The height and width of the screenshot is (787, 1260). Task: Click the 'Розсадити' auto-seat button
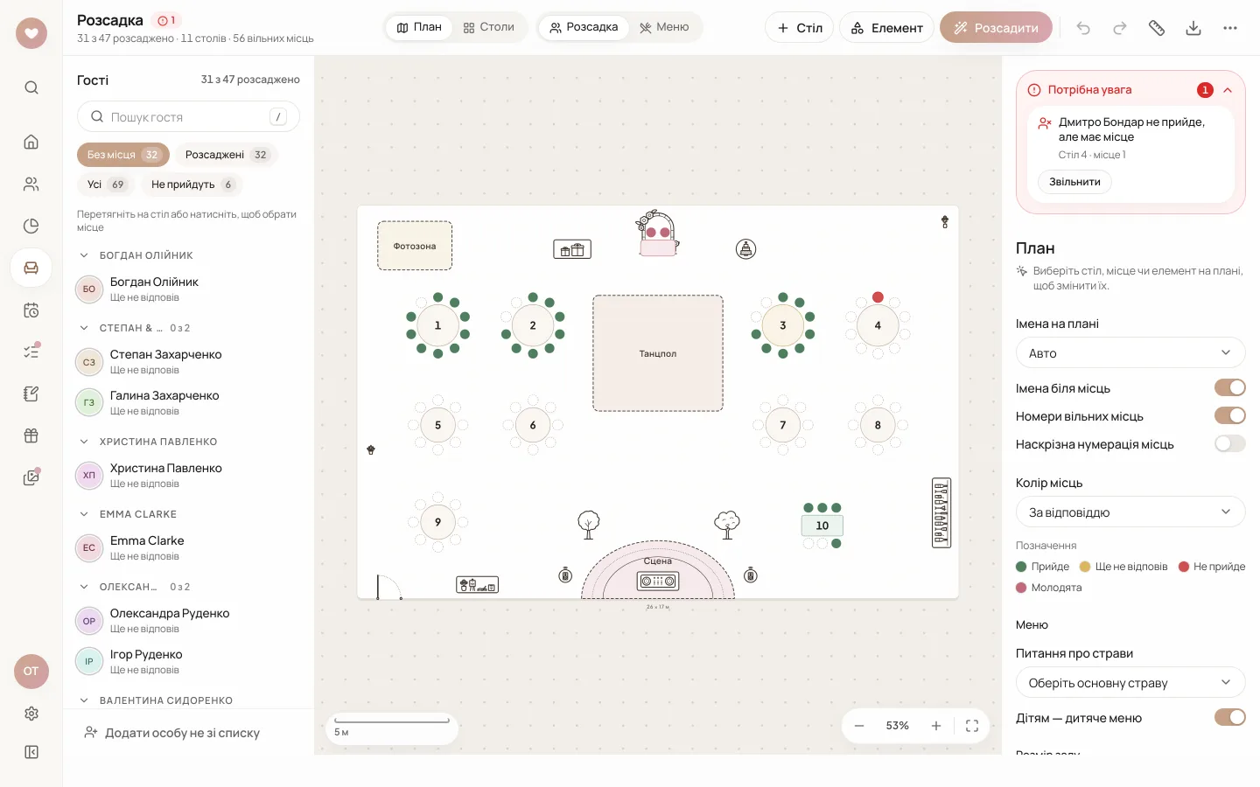click(x=996, y=28)
